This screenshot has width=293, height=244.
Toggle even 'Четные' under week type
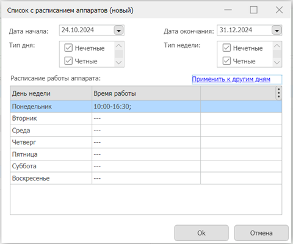tap(226, 61)
